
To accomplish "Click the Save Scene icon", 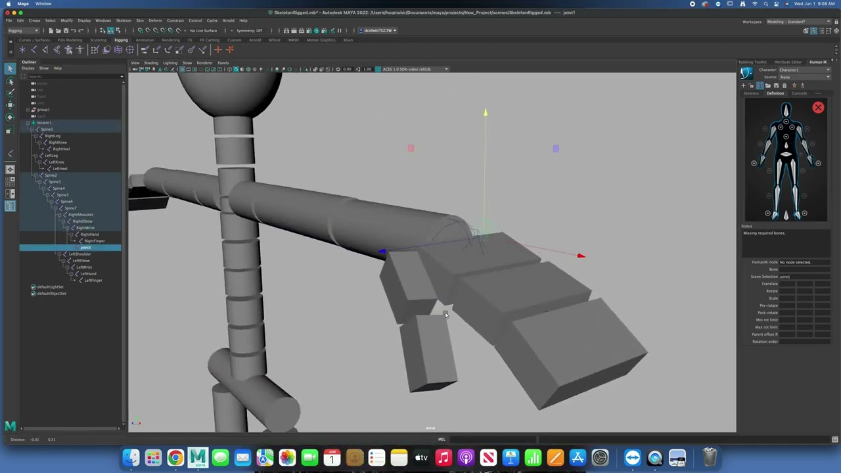I will coord(66,30).
